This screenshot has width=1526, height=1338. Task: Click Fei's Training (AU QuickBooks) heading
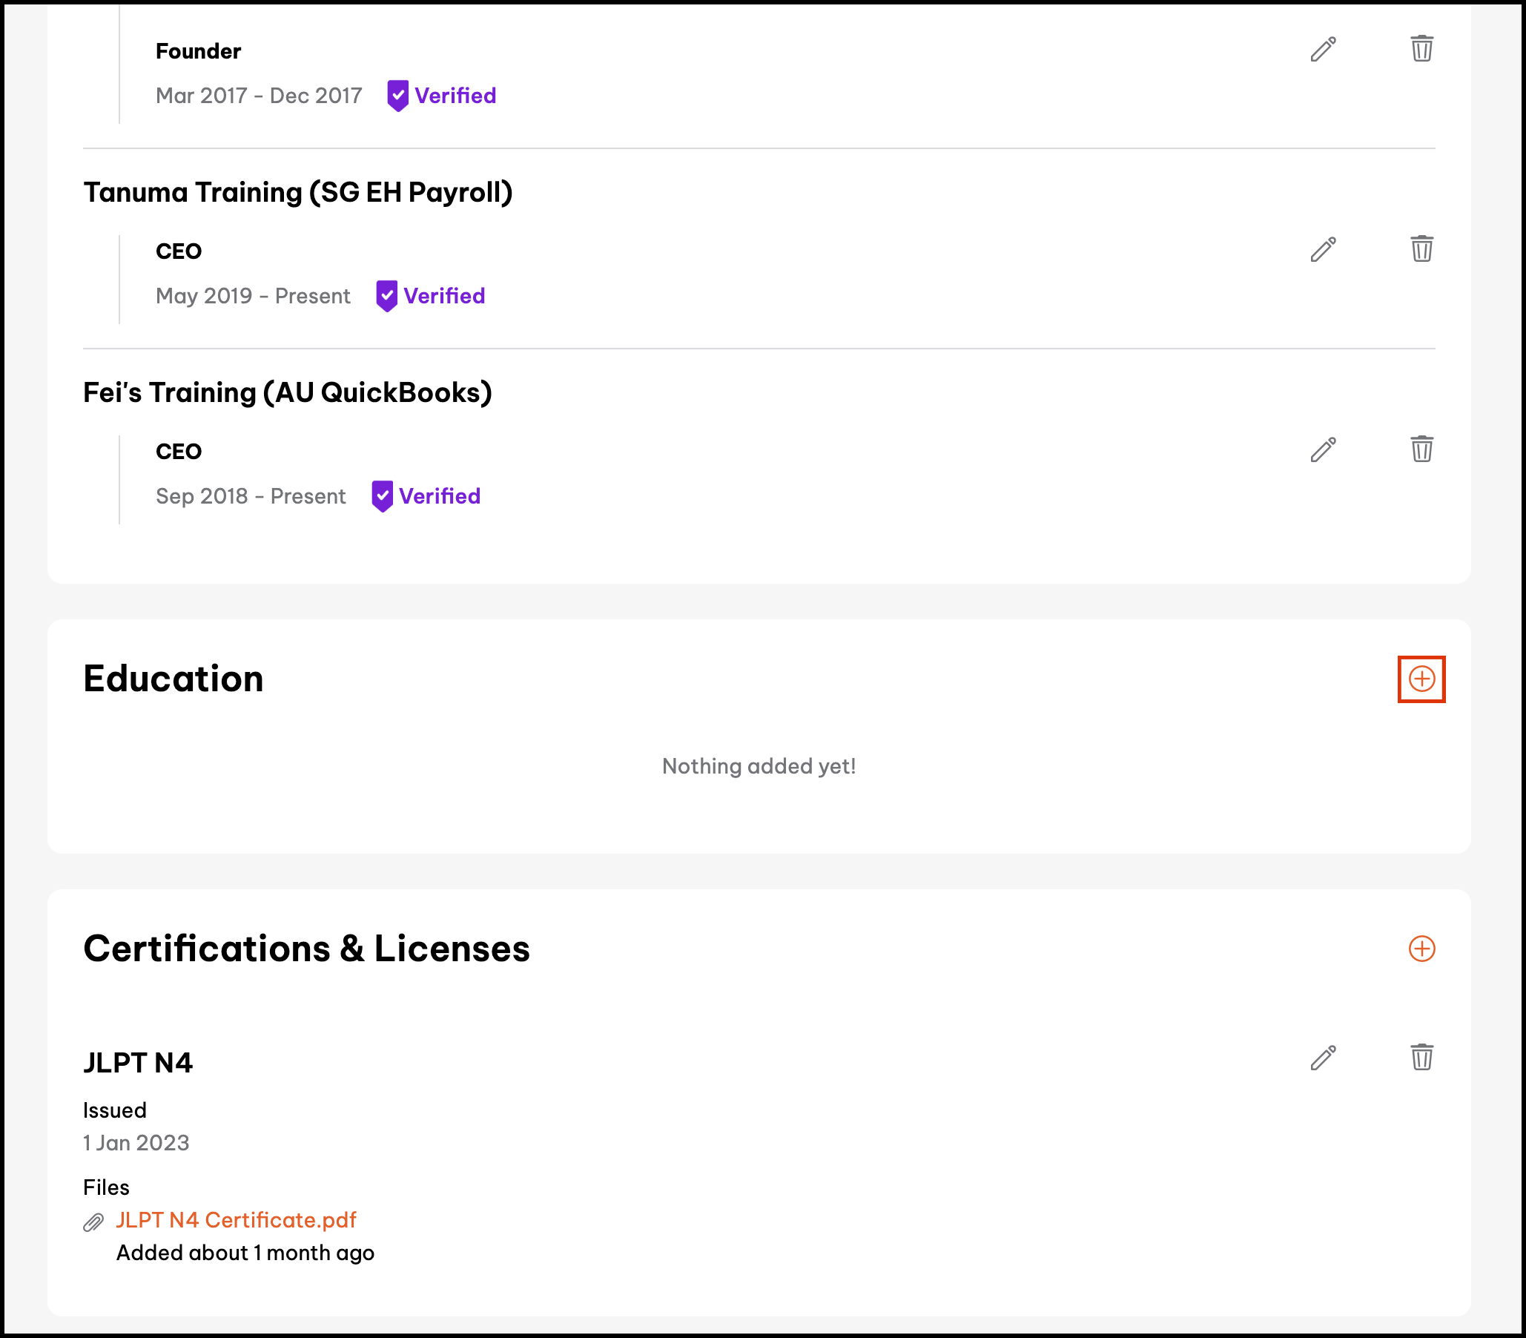(288, 392)
